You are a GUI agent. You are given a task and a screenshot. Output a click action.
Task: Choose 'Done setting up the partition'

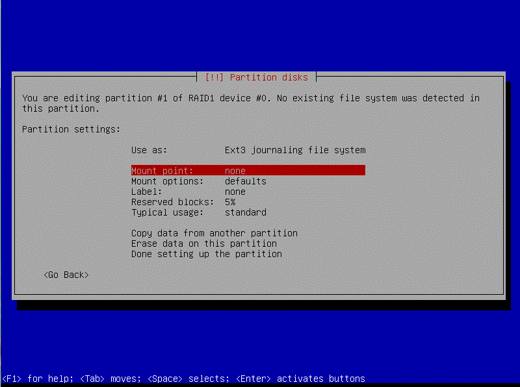coord(207,254)
